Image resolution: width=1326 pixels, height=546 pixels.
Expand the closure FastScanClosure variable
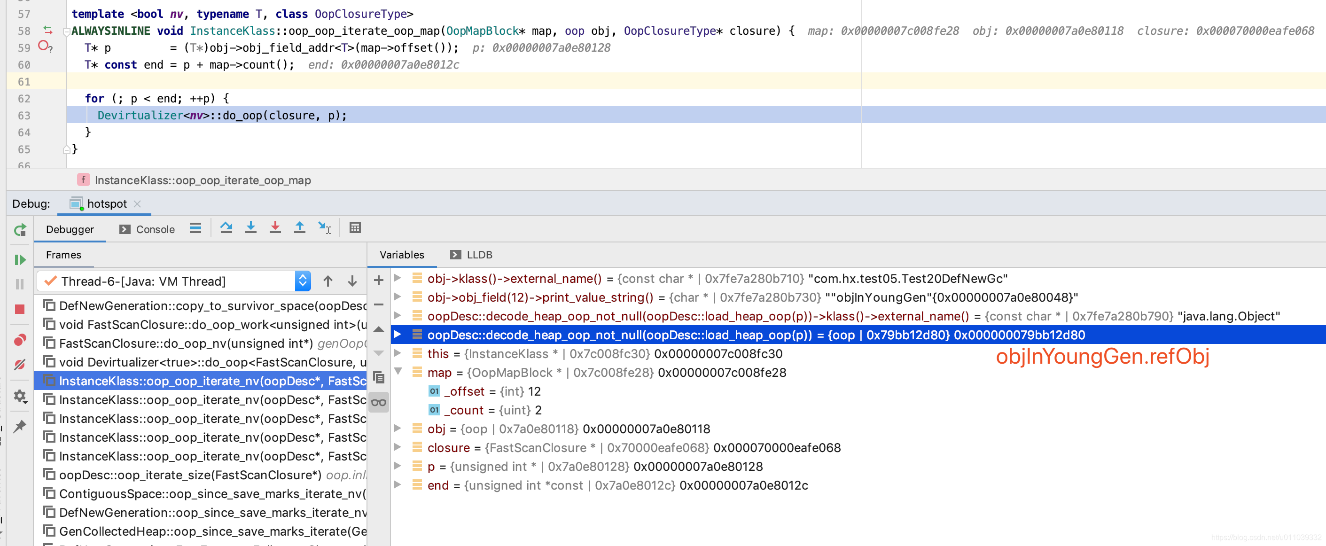click(398, 447)
